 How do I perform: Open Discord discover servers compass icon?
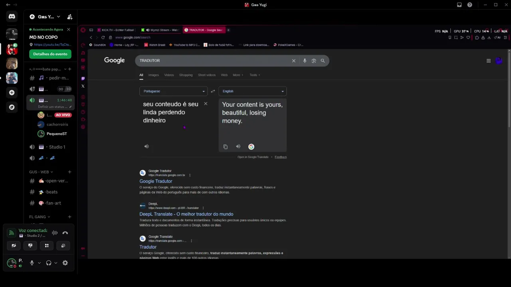click(x=12, y=107)
